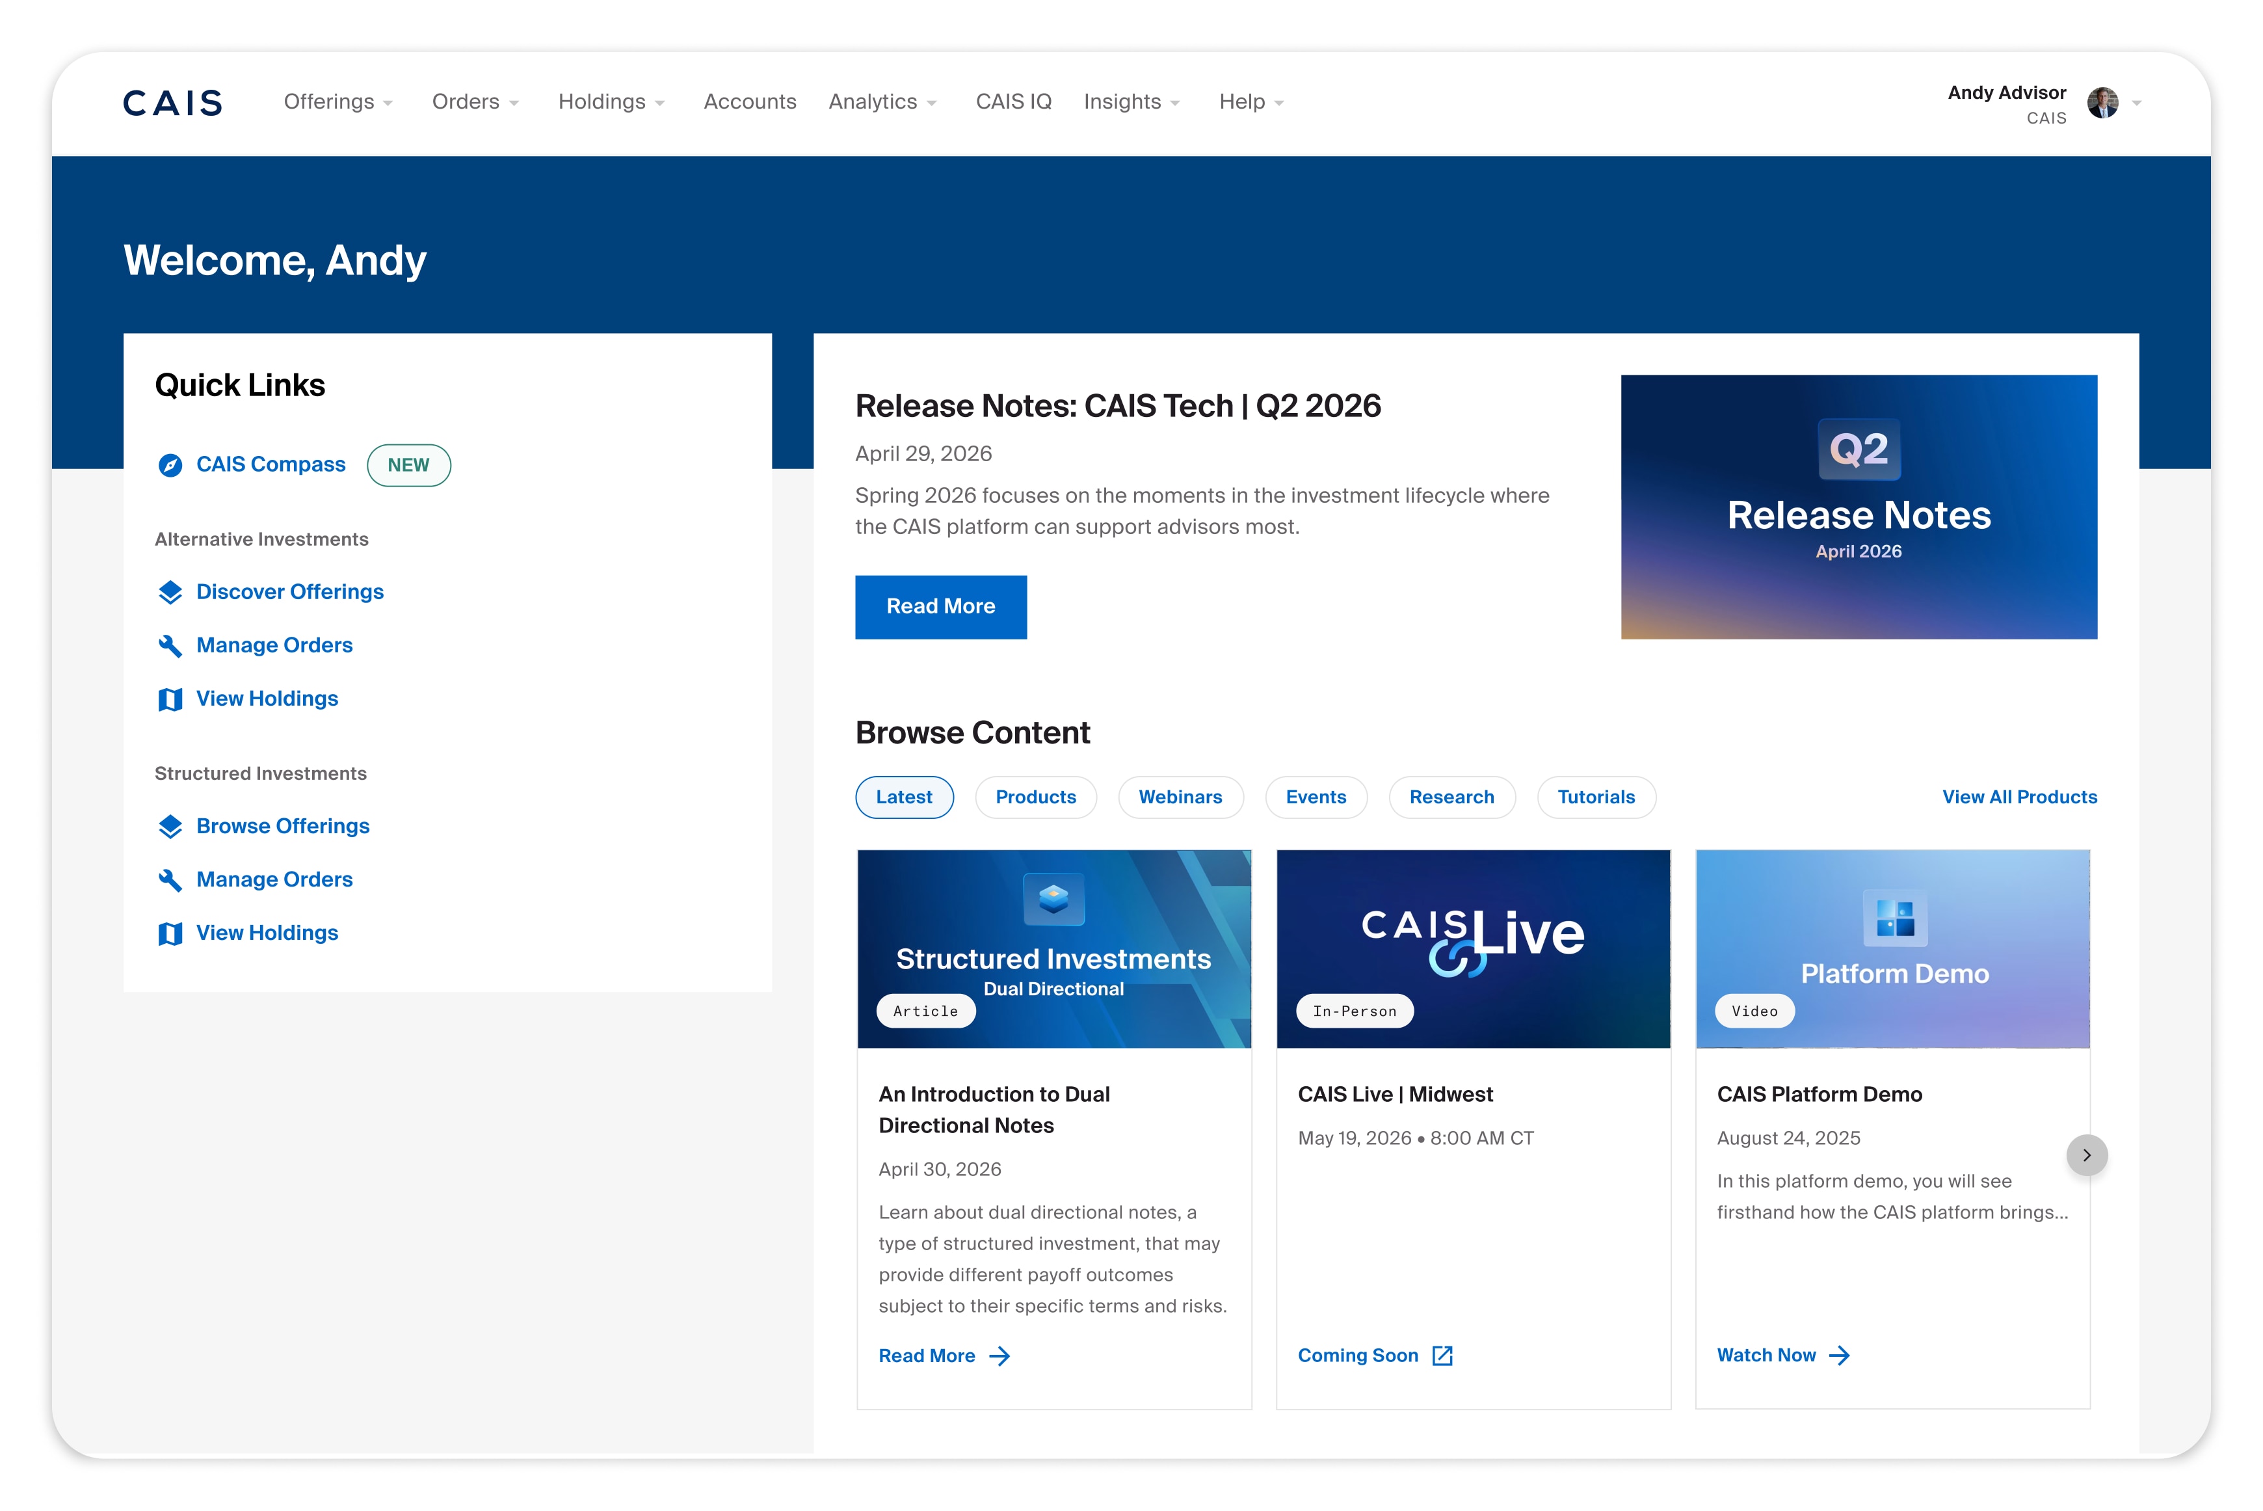Open the Structured Investments Dual Directional thumbnail
The image size is (2263, 1511).
[1054, 949]
